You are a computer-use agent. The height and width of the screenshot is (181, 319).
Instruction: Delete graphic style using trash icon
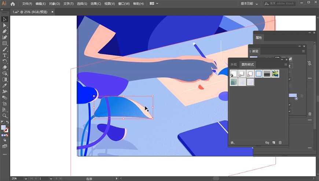(x=280, y=143)
